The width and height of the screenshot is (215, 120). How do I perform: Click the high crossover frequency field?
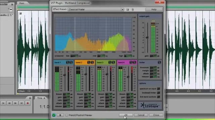pos(128,56)
